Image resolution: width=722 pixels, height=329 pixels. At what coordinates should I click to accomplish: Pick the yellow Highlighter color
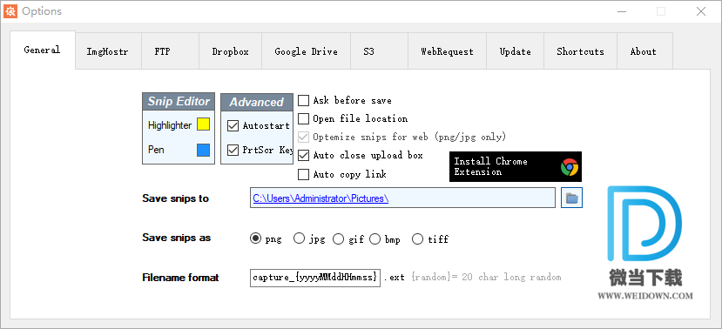pos(203,124)
